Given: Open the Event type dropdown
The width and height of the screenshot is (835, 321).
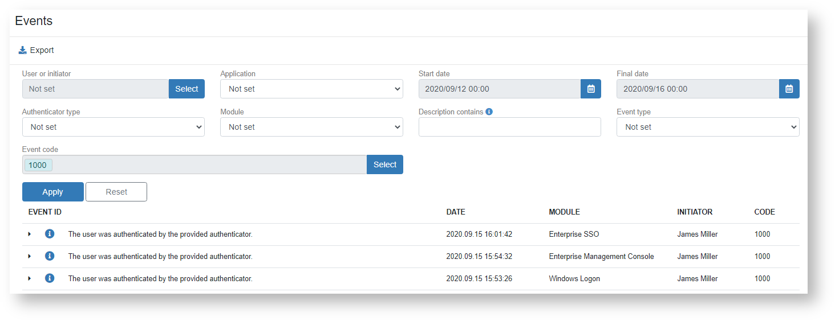Looking at the screenshot, I should (x=707, y=127).
